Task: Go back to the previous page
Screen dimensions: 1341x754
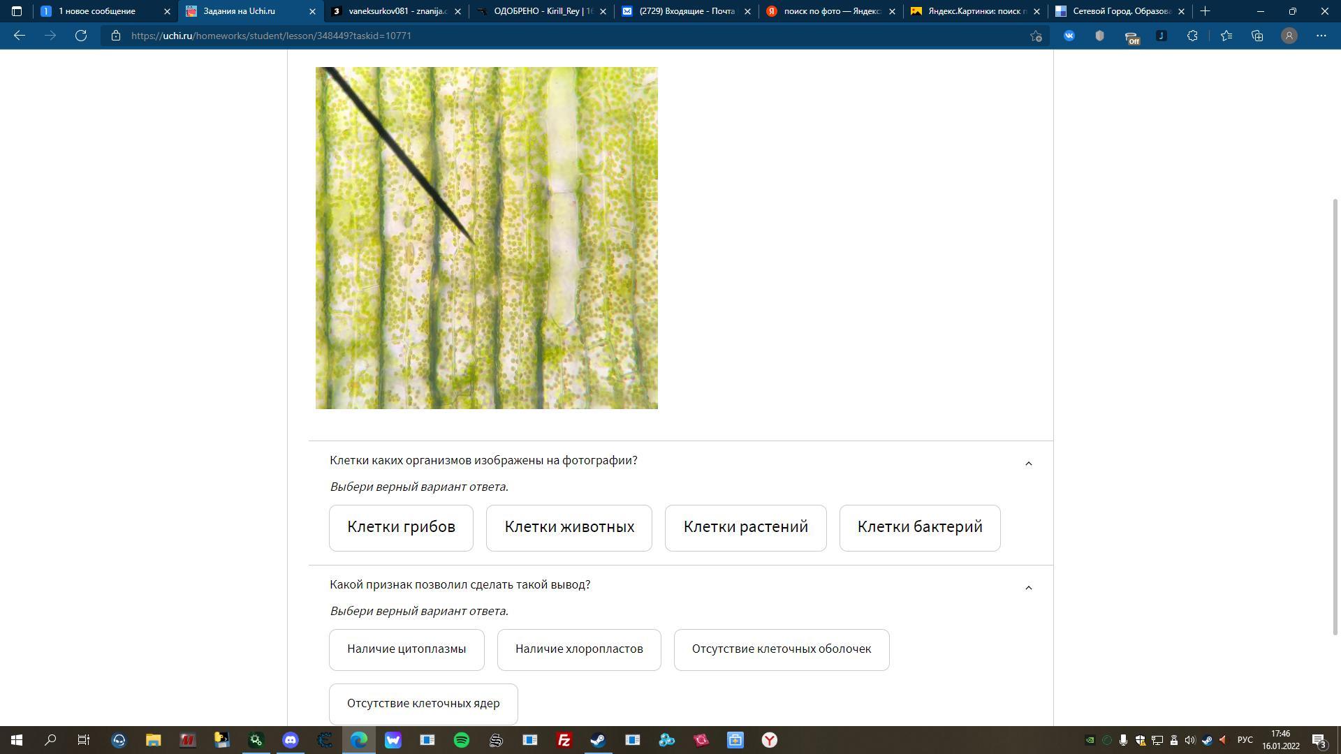Action: tap(20, 36)
